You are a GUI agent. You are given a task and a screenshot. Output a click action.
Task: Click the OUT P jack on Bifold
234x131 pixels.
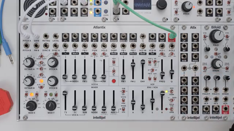pyautogui.click(x=206, y=109)
